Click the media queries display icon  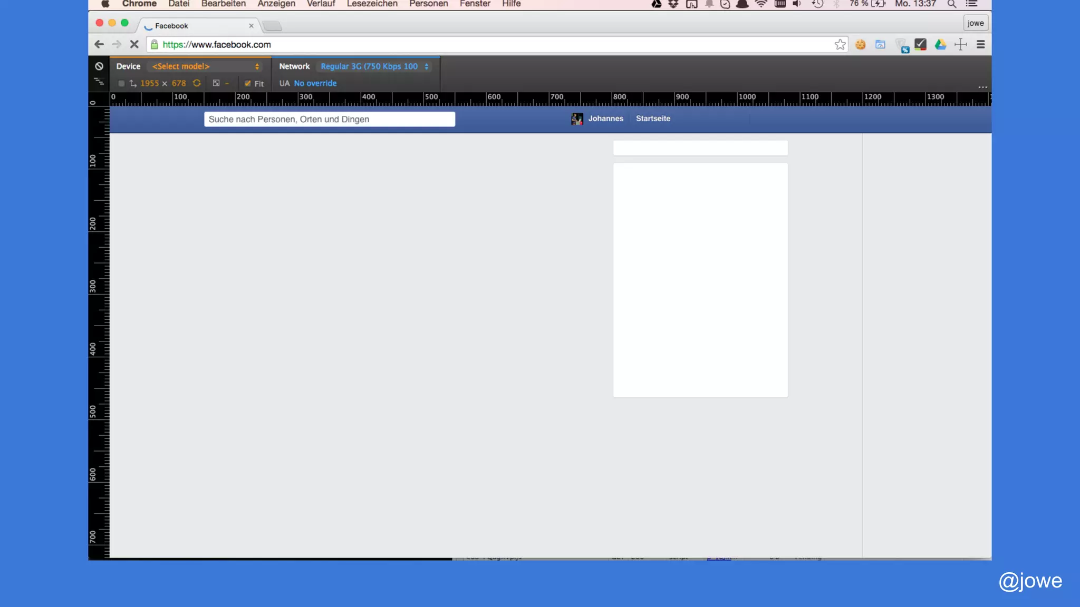pyautogui.click(x=99, y=82)
